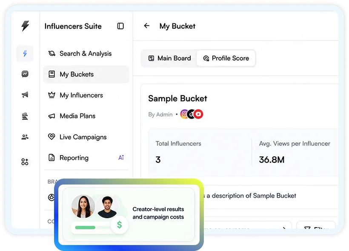The width and height of the screenshot is (349, 251).
Task: Select the blue bolt icon in left rail
Action: [x=25, y=53]
